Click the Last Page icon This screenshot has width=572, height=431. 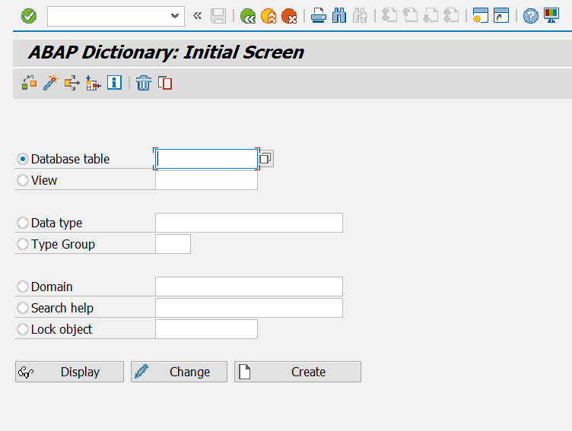[x=452, y=16]
